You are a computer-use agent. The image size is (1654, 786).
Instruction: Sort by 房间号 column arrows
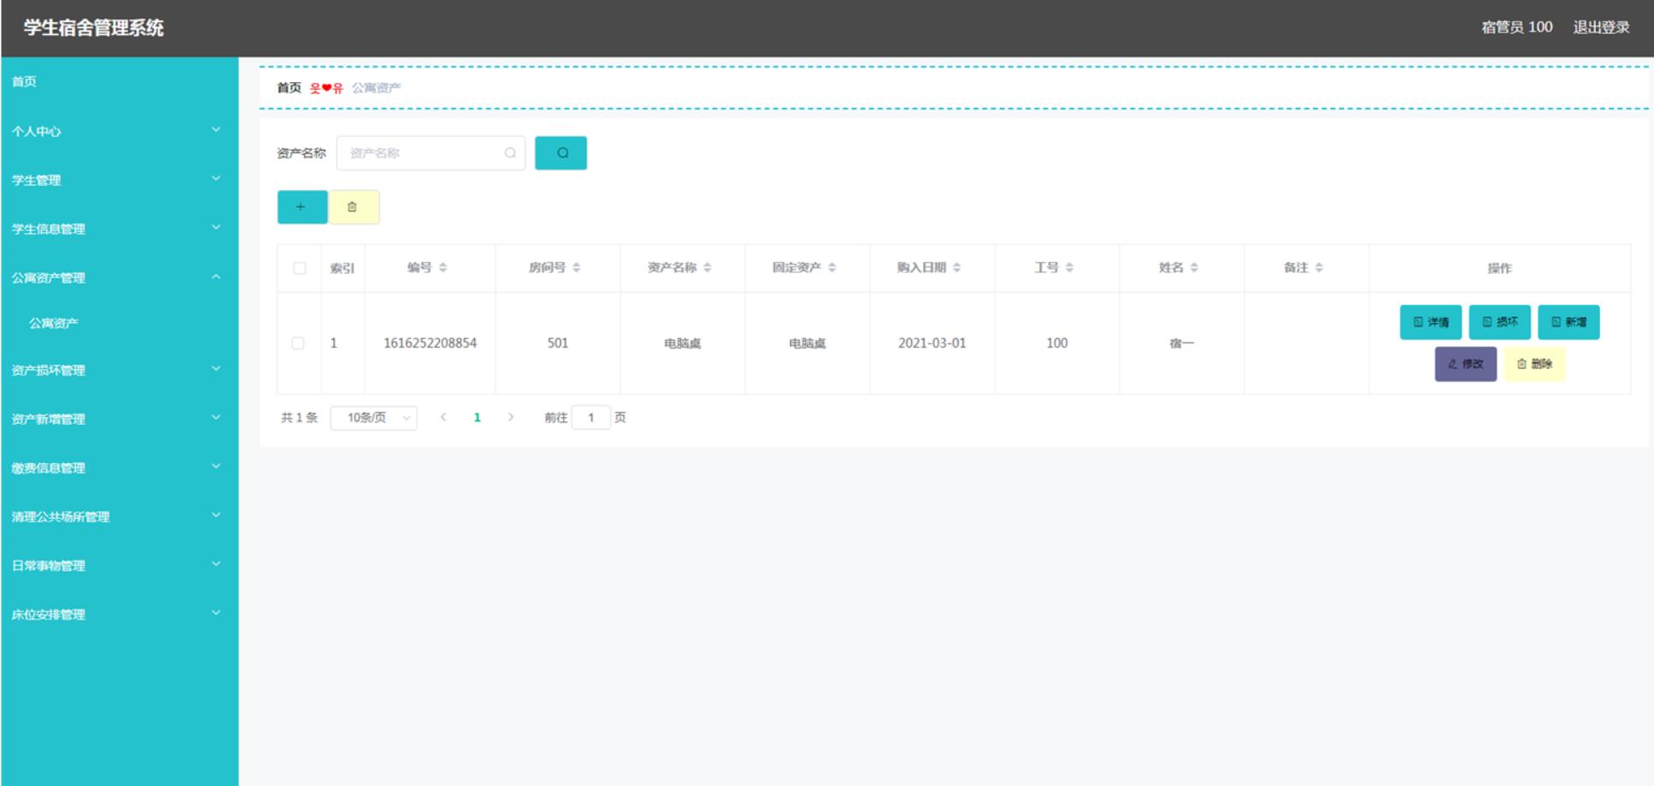pyautogui.click(x=576, y=268)
